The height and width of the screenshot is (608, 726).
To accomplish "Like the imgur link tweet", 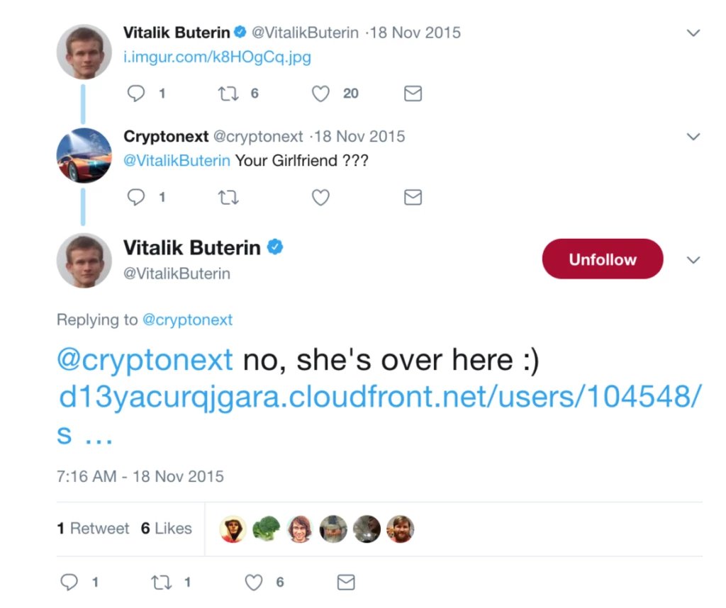I will pyautogui.click(x=321, y=94).
